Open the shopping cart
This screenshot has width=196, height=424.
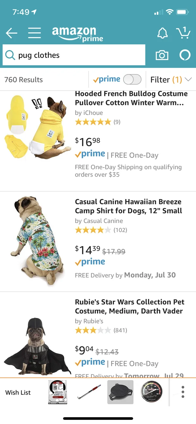[183, 33]
